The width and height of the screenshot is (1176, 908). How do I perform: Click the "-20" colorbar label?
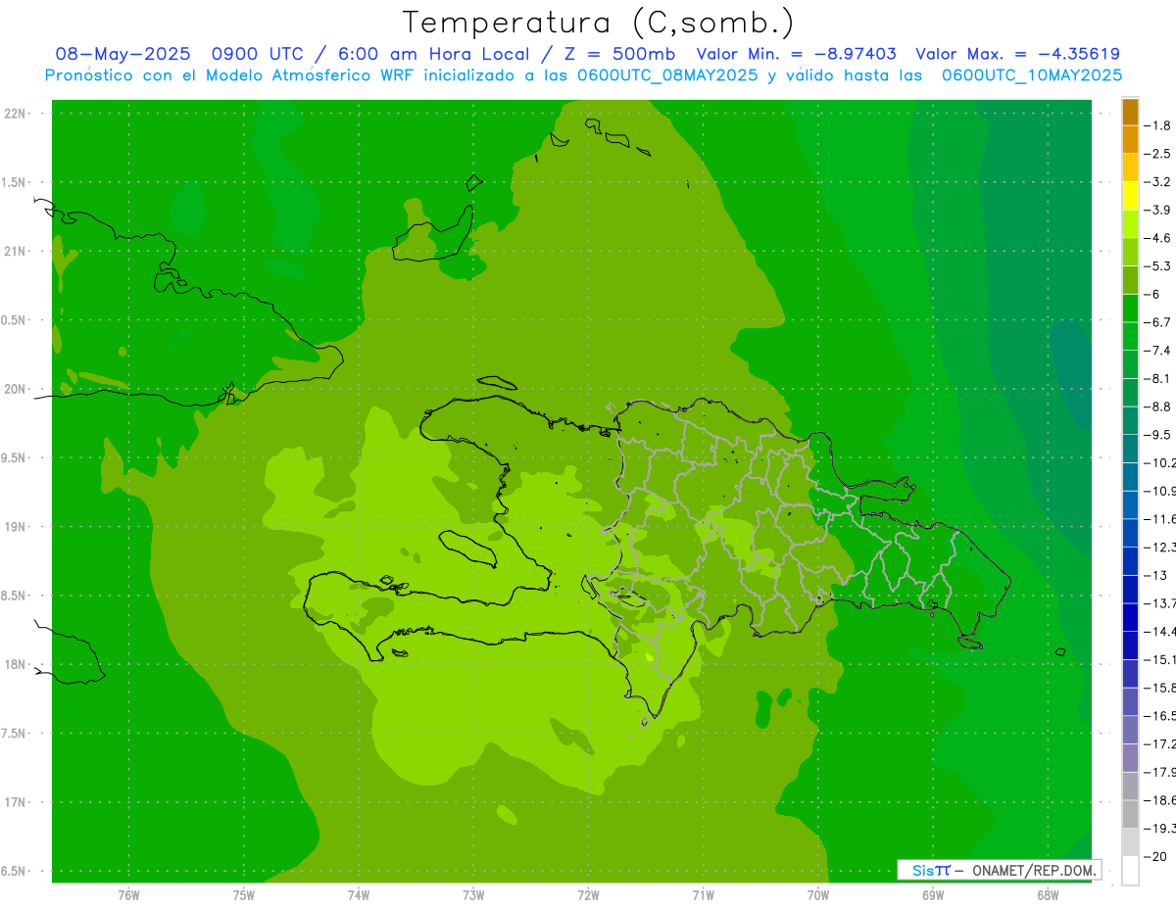1156,856
